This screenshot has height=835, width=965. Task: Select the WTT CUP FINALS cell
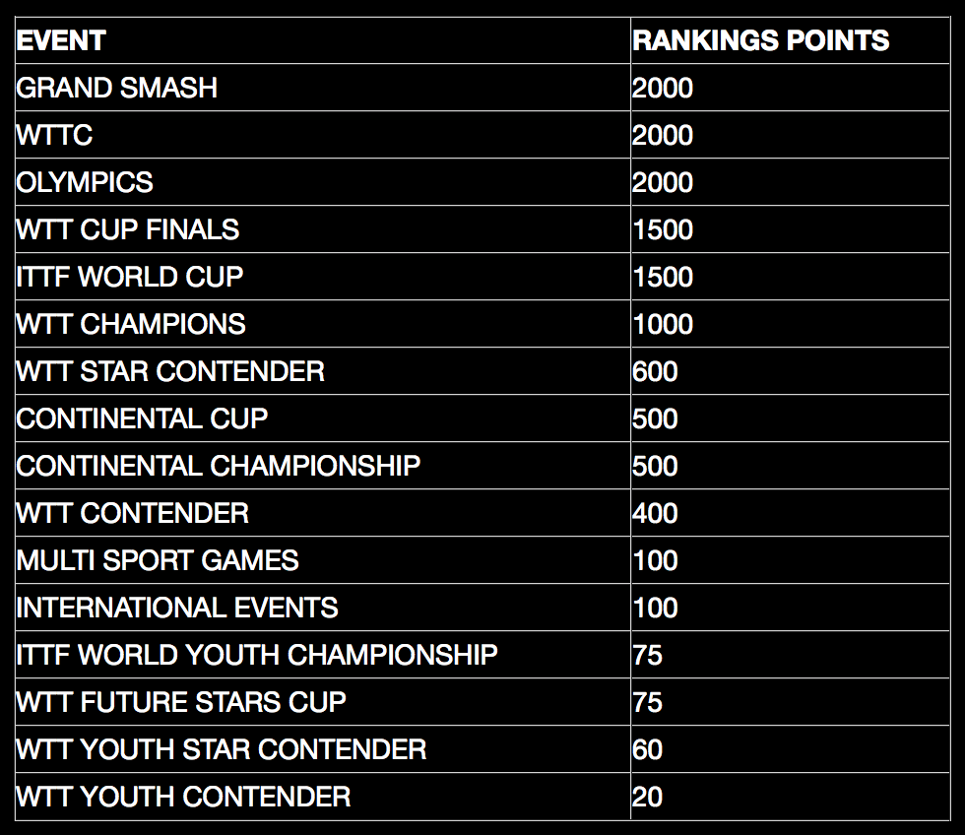point(128,229)
